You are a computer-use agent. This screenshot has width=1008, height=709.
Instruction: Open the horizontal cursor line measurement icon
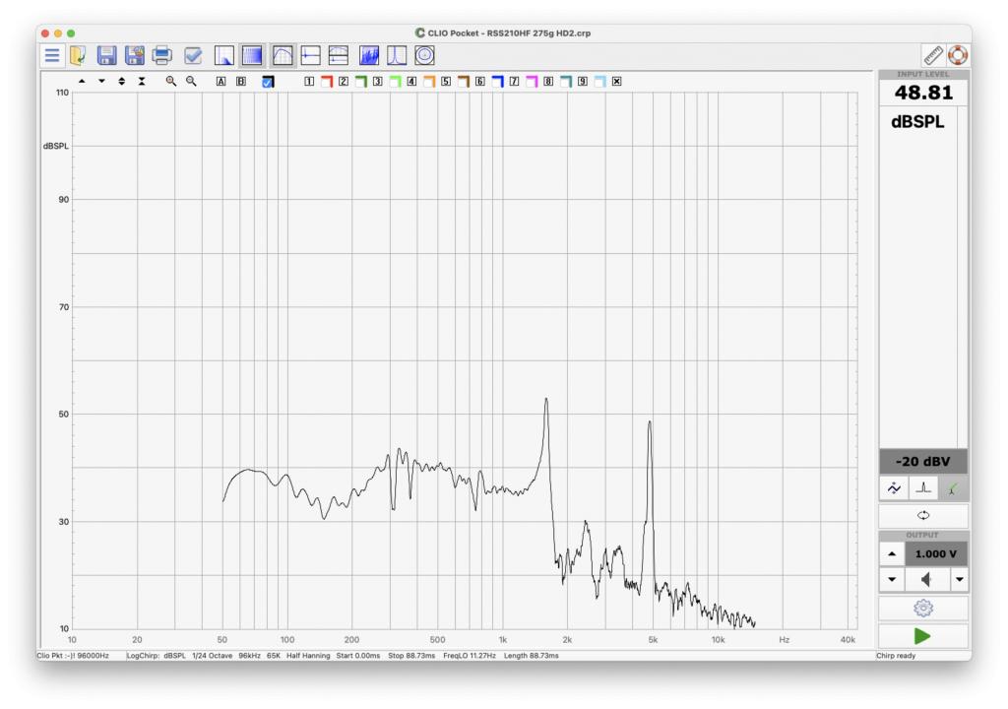point(310,56)
